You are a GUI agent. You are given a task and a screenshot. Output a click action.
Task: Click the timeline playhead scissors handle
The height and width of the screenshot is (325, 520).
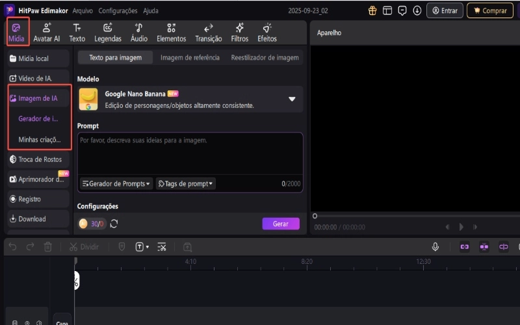coord(76,281)
